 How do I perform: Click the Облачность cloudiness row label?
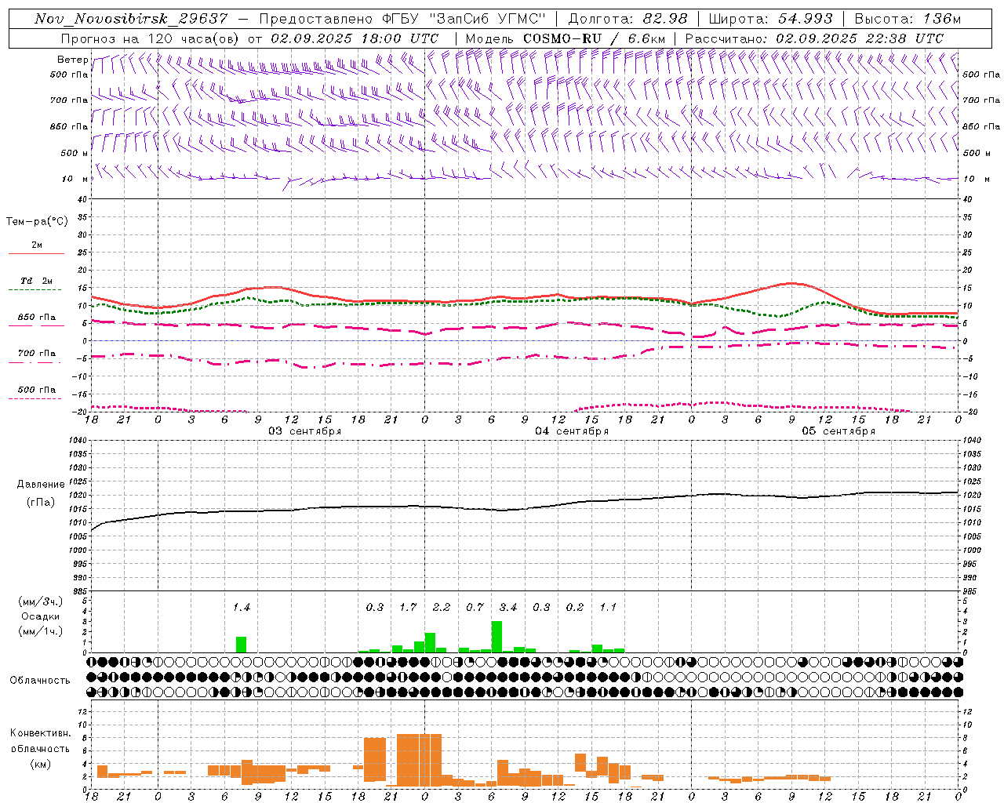tap(40, 680)
